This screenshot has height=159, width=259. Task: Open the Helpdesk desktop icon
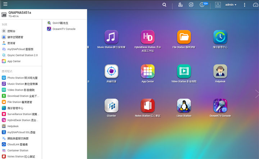click(x=220, y=72)
